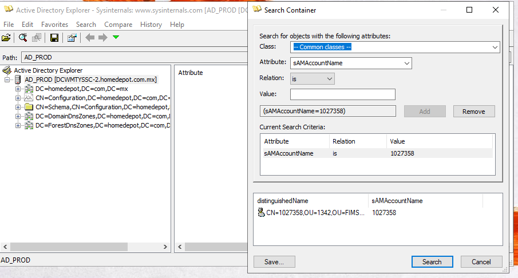The width and height of the screenshot is (518, 278).
Task: Expand the CN=Schema tree node
Action: [x=18, y=108]
